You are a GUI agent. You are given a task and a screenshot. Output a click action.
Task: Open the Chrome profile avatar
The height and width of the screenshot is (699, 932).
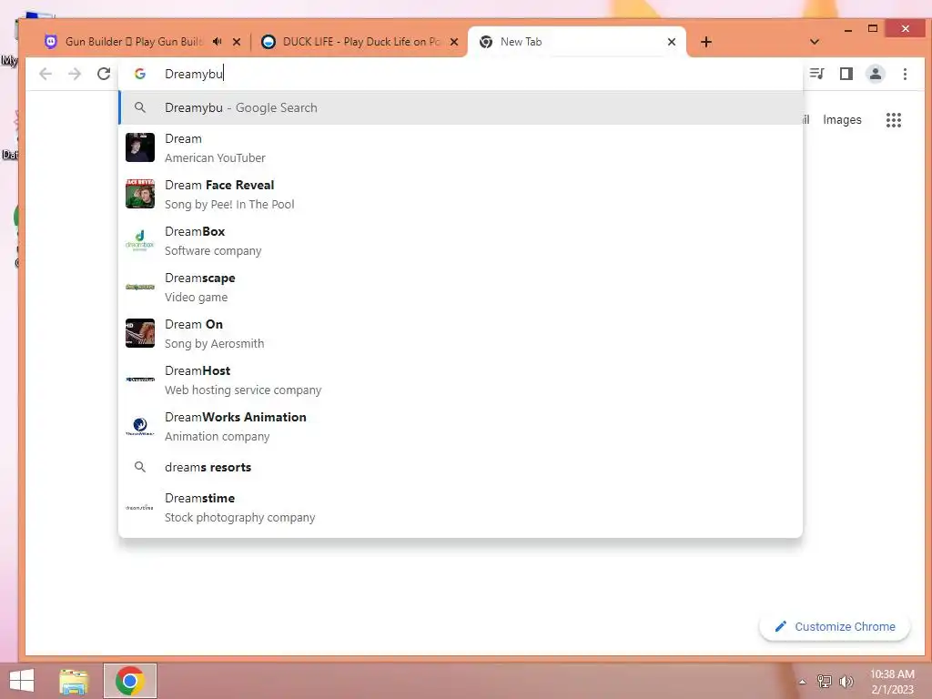tap(876, 74)
